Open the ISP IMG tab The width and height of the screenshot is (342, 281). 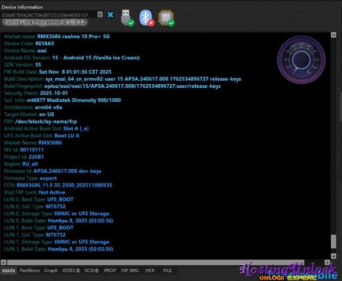[x=130, y=270]
